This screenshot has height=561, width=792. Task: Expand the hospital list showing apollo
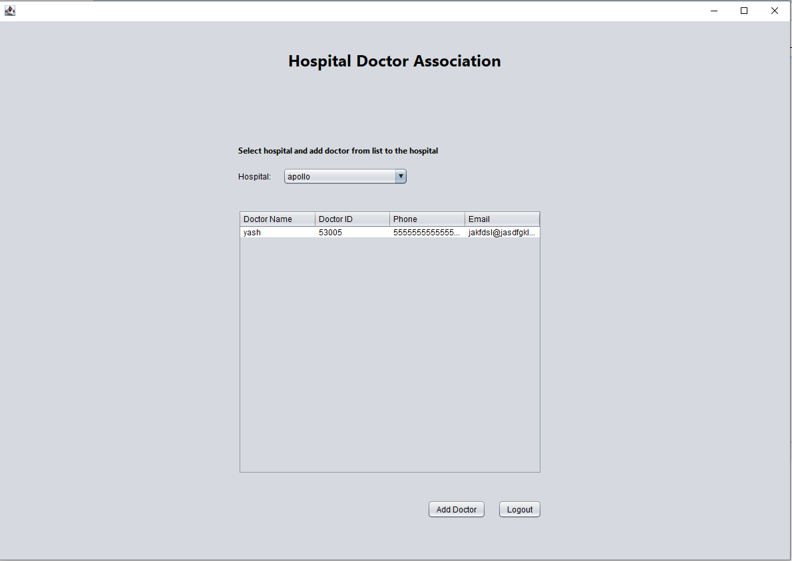(x=401, y=175)
